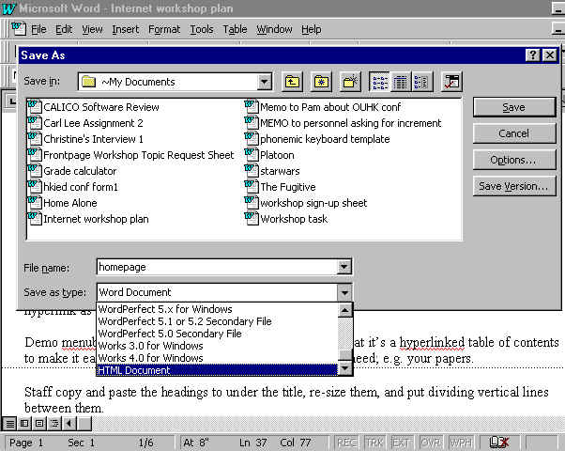Switch to Properties view in Save As

coord(421,82)
